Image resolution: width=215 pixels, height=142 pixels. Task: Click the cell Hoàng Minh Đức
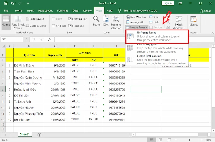click(29, 89)
